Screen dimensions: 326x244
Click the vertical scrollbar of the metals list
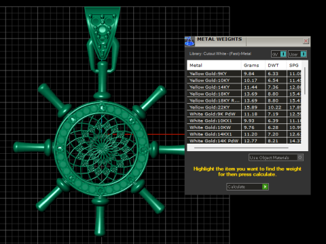pos(305,81)
